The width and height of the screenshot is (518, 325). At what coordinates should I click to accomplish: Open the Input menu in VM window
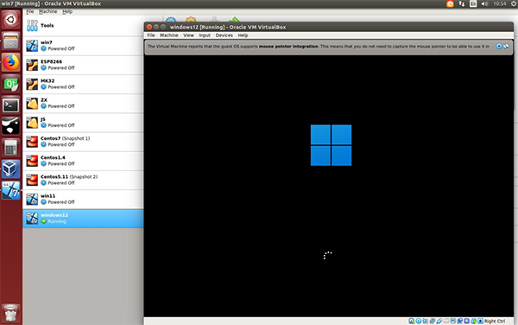205,35
